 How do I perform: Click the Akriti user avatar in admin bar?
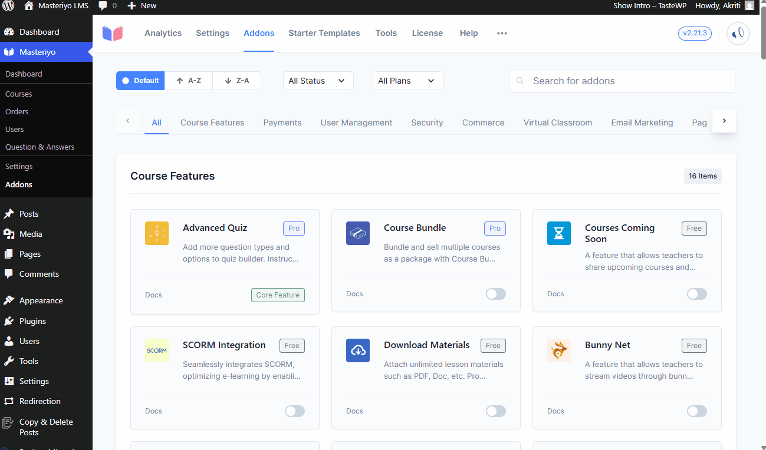(x=749, y=6)
